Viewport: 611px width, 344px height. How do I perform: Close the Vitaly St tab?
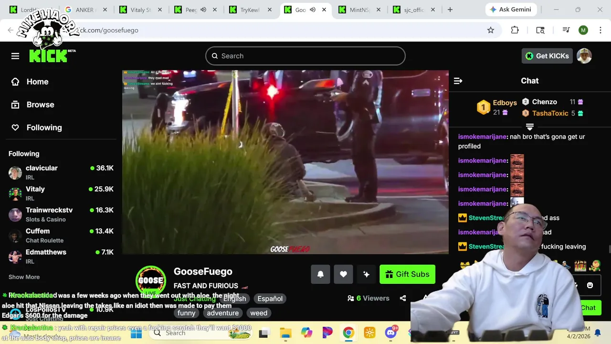160,10
